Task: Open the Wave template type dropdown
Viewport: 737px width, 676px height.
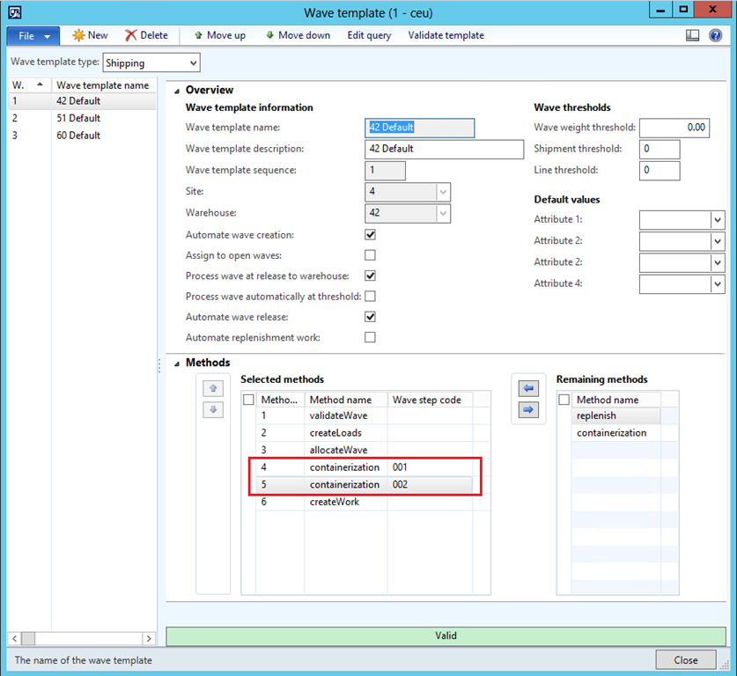Action: [x=193, y=62]
